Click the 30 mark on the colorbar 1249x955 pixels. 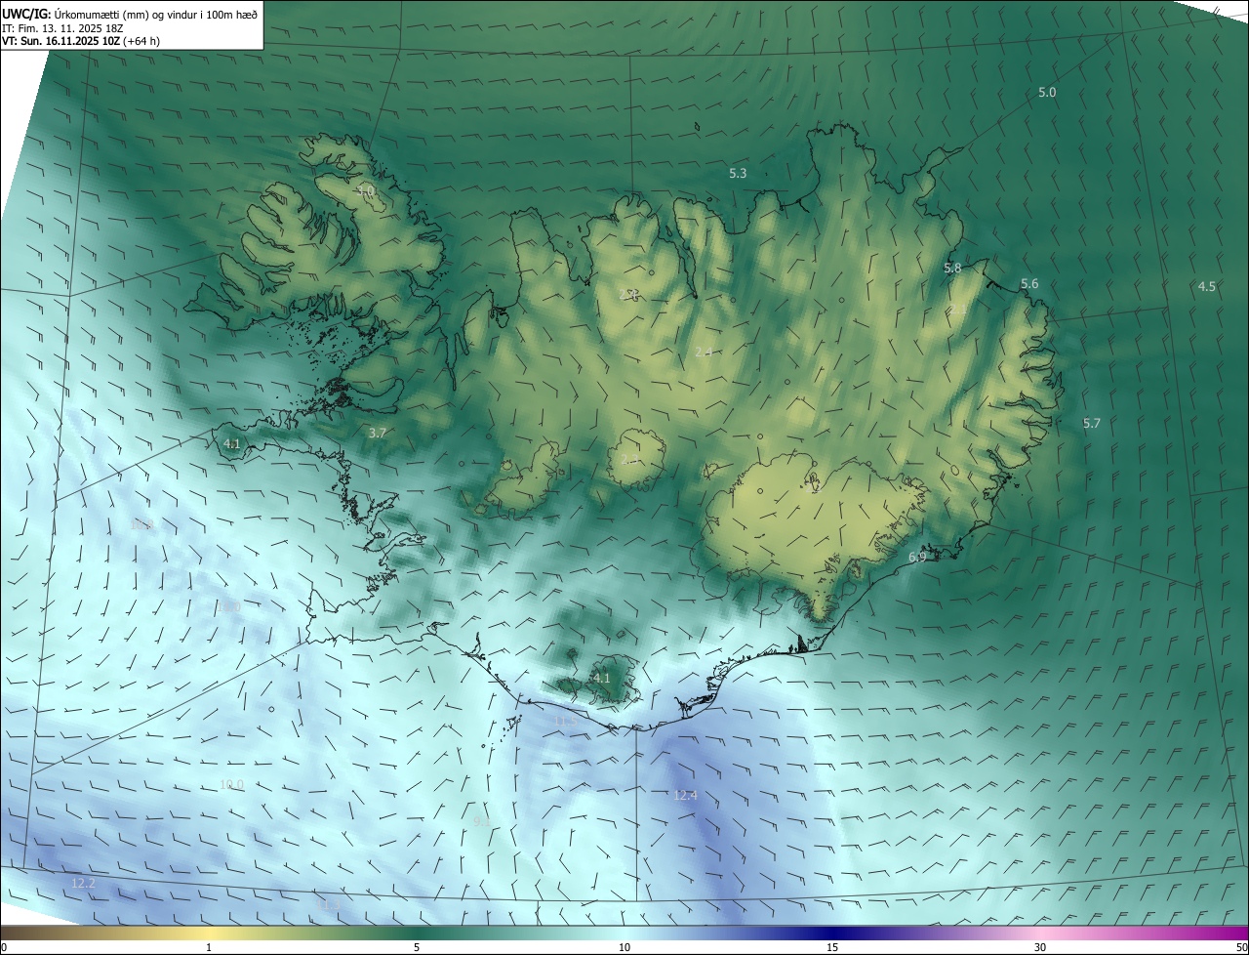(1040, 946)
